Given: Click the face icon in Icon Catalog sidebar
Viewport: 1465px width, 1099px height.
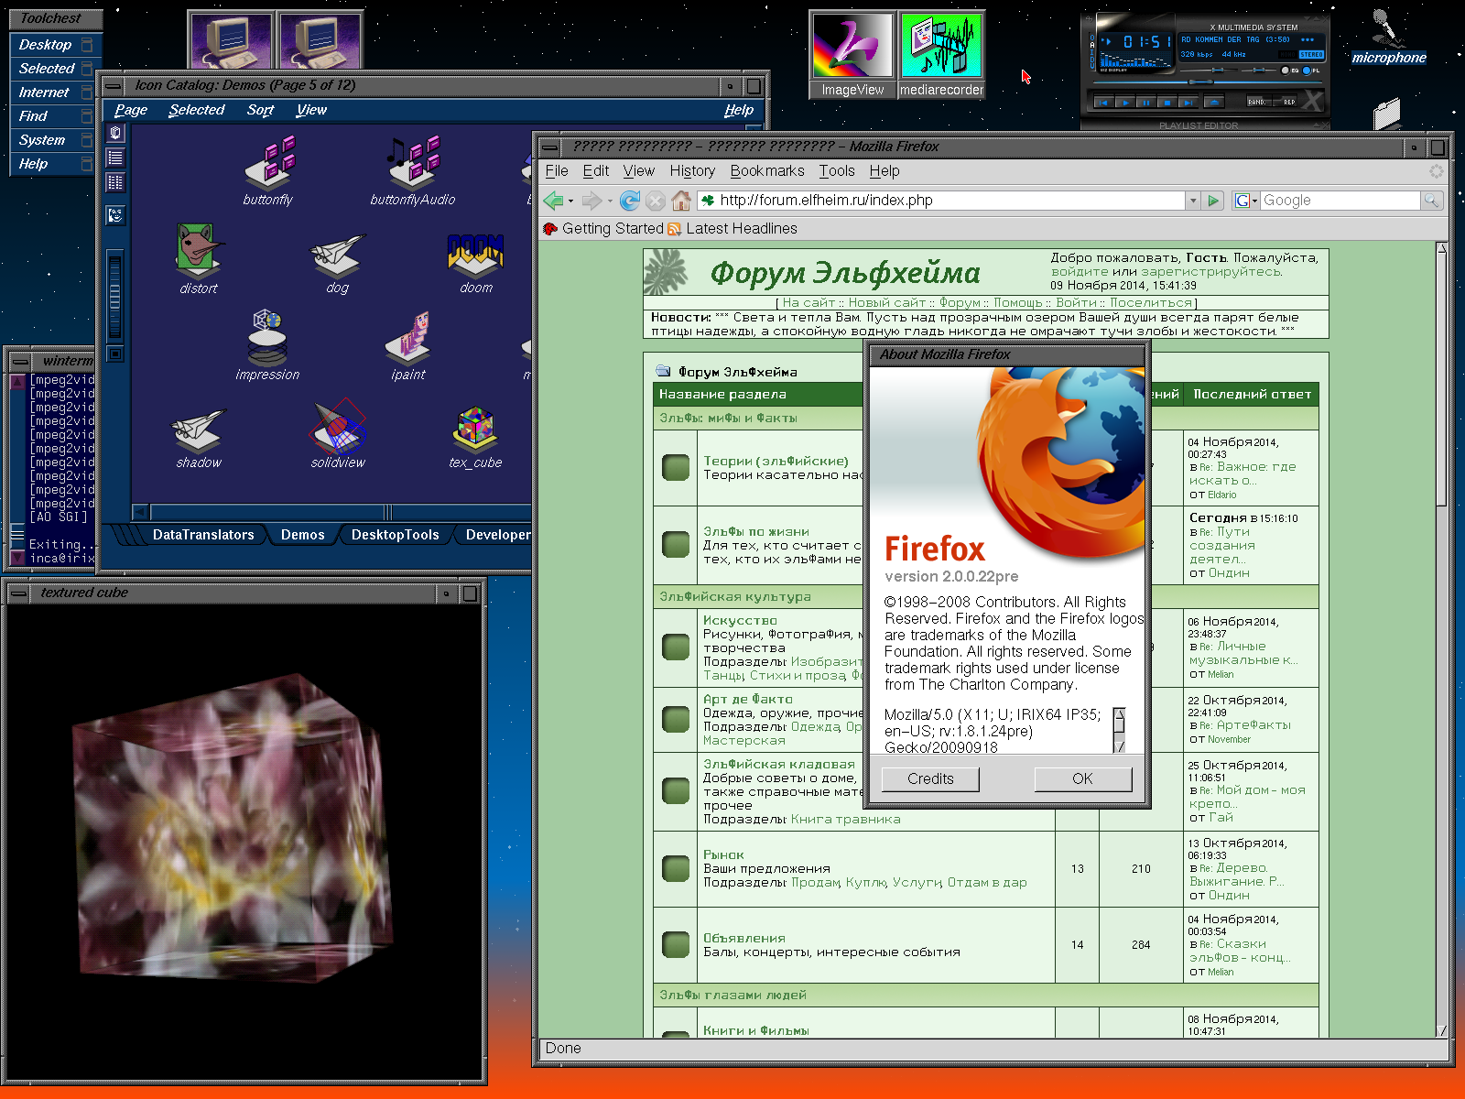Looking at the screenshot, I should [x=115, y=215].
